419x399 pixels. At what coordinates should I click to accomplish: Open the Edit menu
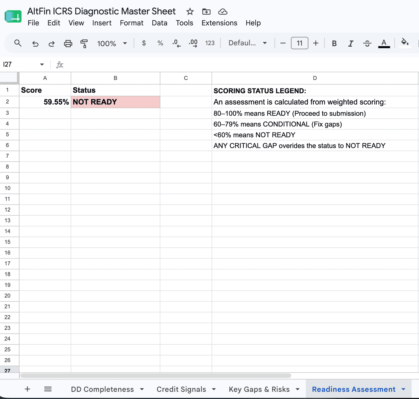[x=54, y=23]
